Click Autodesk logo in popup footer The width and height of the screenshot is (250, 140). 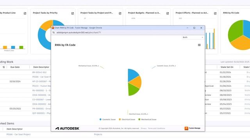click(67, 128)
